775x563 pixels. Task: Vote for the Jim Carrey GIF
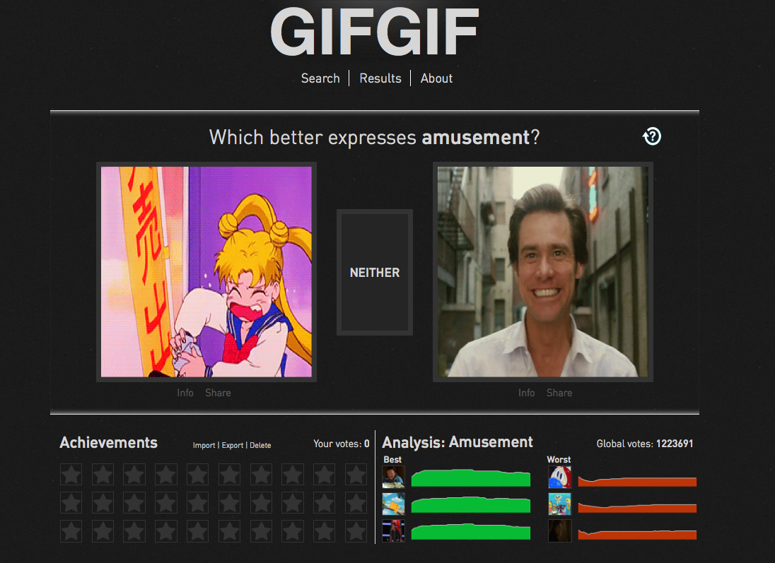click(x=542, y=271)
